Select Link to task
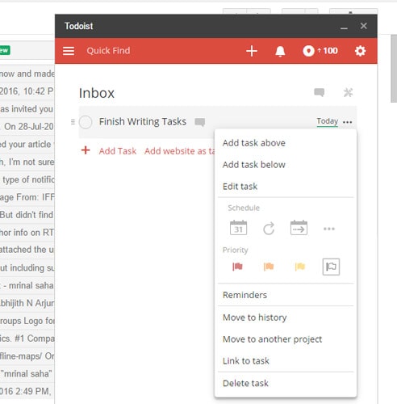This screenshot has width=397, height=404. pyautogui.click(x=246, y=361)
